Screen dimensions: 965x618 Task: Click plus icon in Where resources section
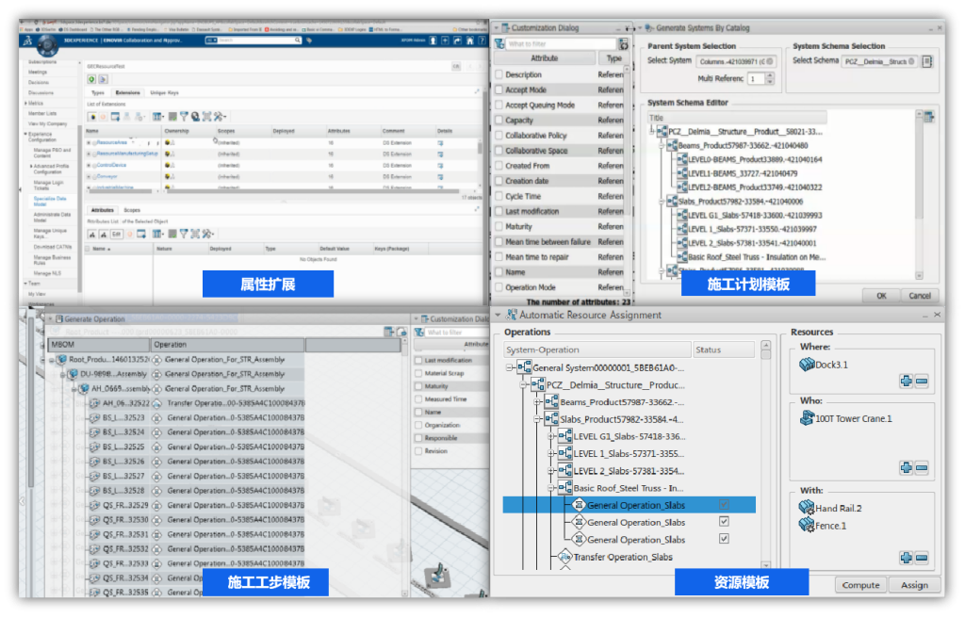click(906, 382)
